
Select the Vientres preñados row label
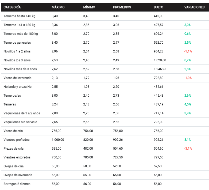coord(17,140)
